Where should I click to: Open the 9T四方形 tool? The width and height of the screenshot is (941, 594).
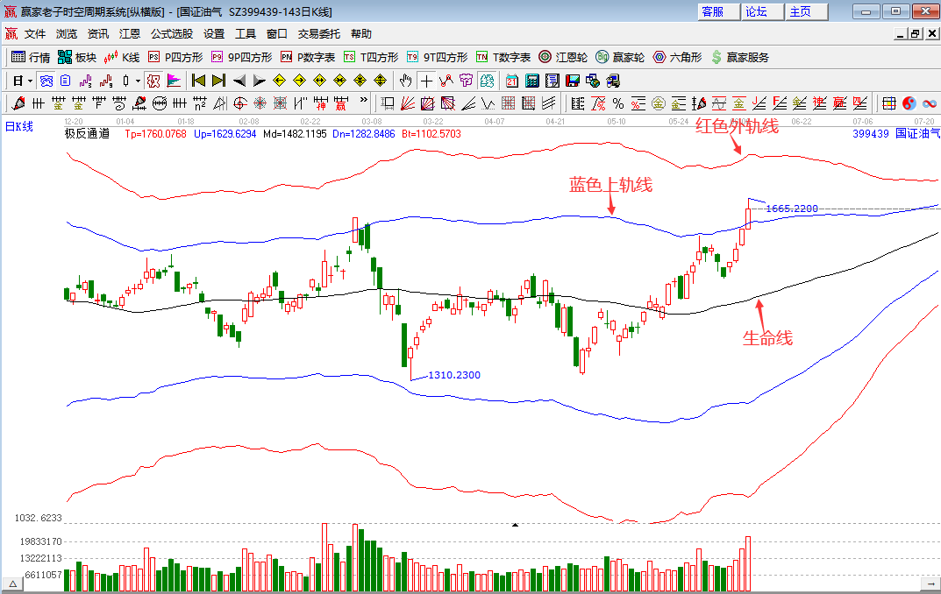click(437, 57)
